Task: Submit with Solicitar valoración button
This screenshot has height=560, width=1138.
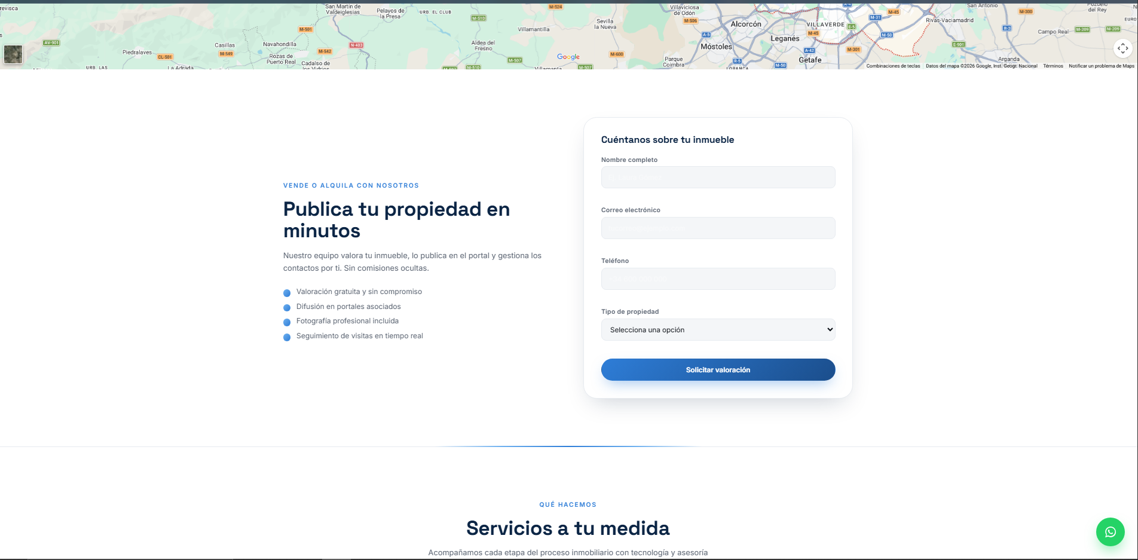Action: coord(718,370)
